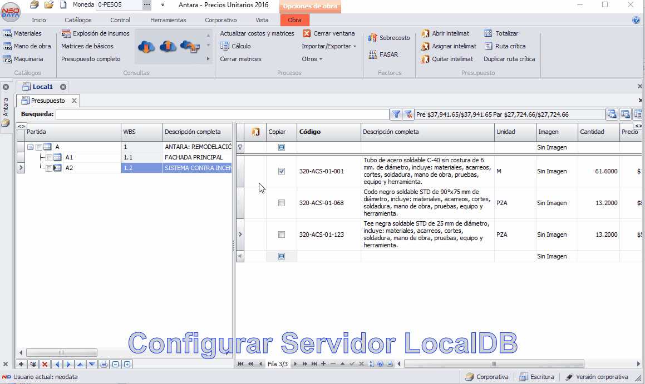Click Actualizar costos y matrices
The width and height of the screenshot is (645, 384).
pos(257,33)
